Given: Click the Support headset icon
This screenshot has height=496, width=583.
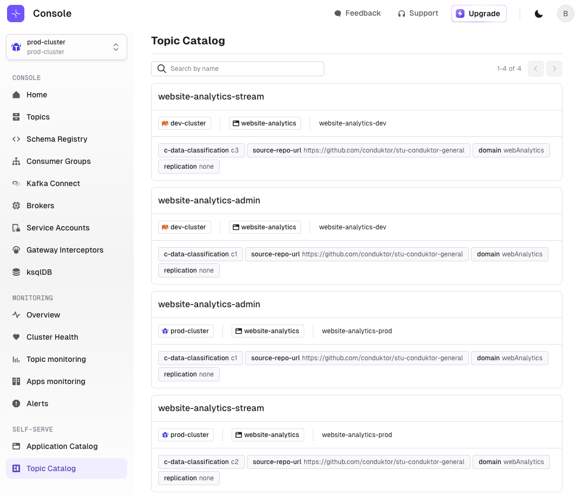Looking at the screenshot, I should click(x=401, y=14).
